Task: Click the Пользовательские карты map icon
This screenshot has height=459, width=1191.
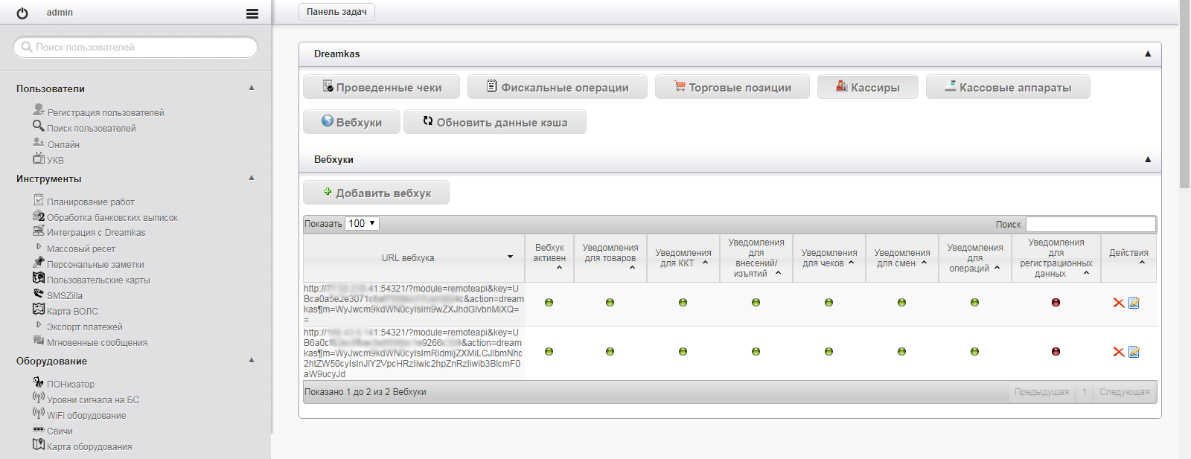Action: point(39,277)
